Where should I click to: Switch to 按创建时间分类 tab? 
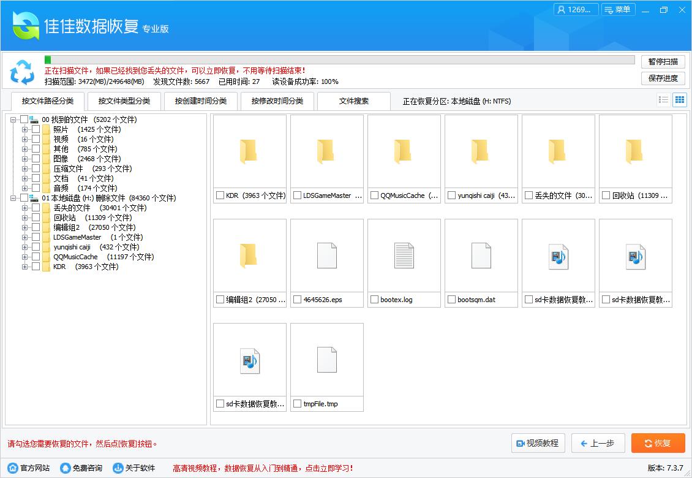201,101
